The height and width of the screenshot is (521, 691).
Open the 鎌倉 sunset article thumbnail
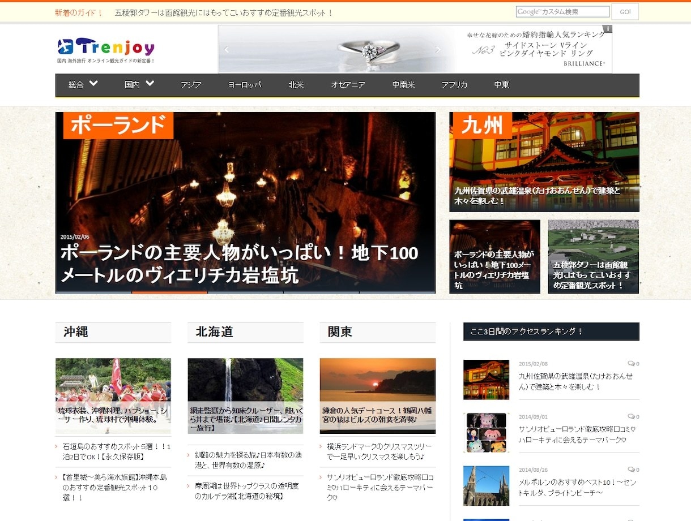click(x=377, y=396)
